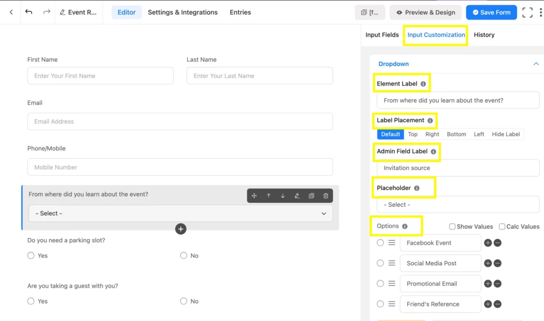Enable the Show Values checkbox
The height and width of the screenshot is (321, 544).
(452, 226)
